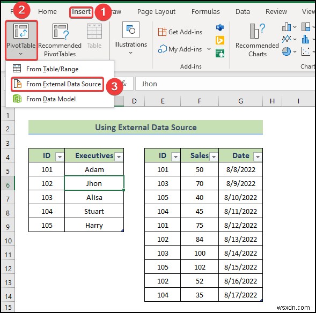Open ID filter in the Executives table

point(60,156)
